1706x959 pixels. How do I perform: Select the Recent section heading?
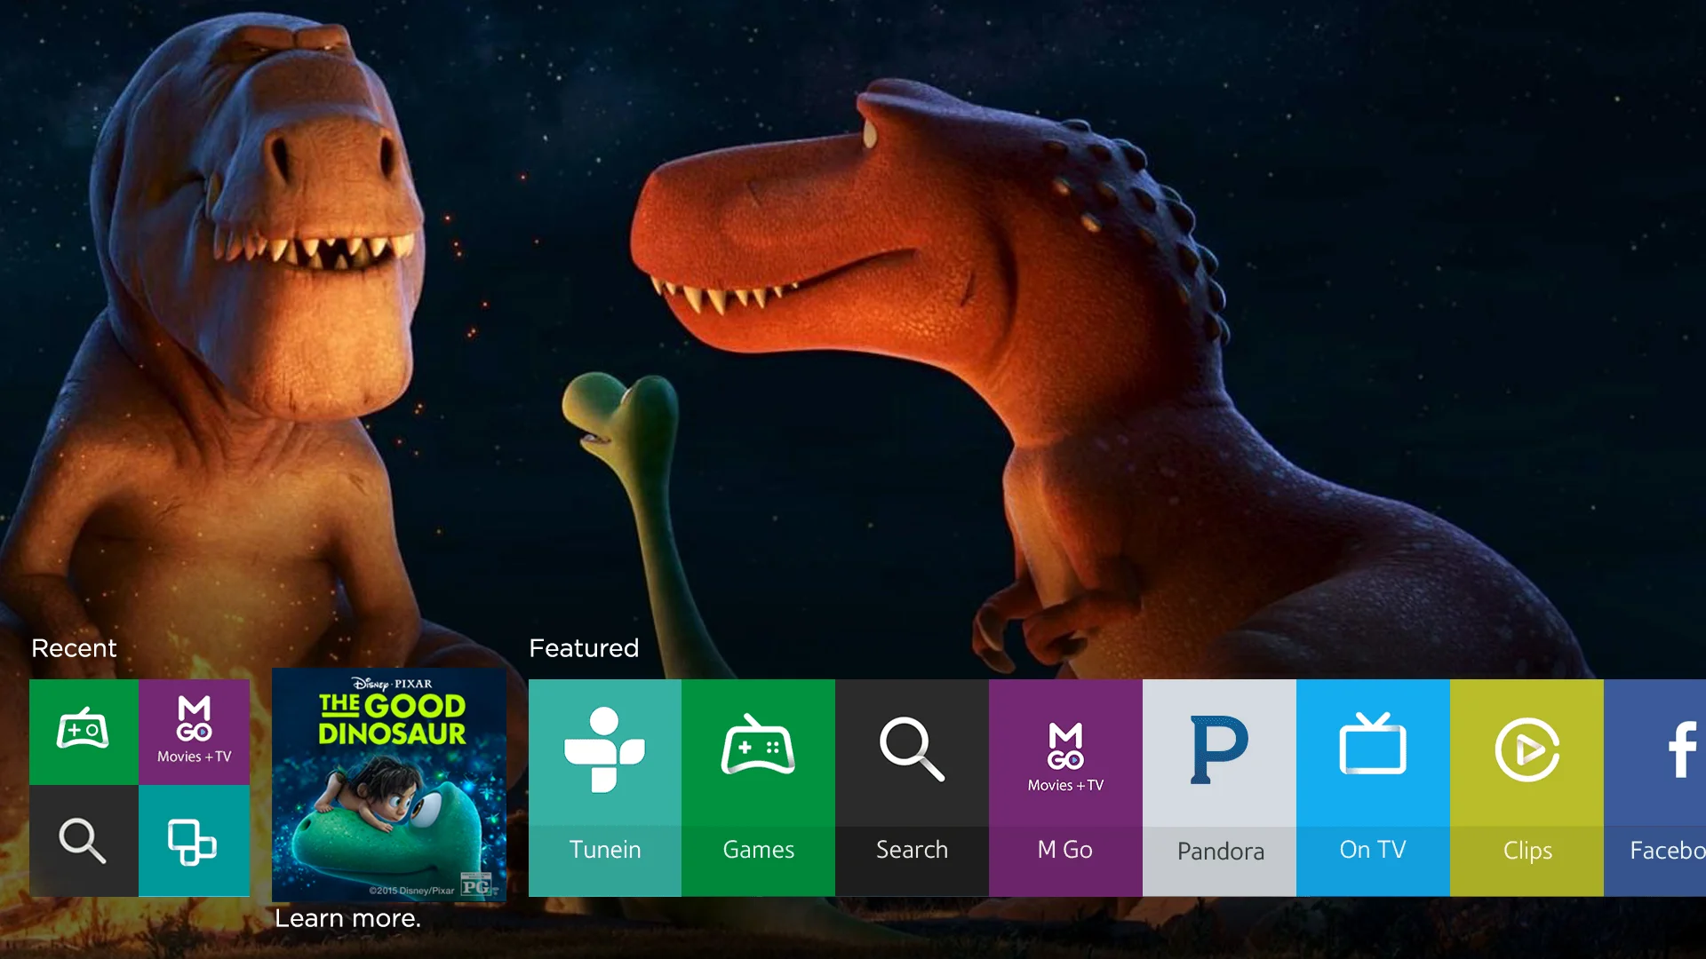click(x=74, y=648)
